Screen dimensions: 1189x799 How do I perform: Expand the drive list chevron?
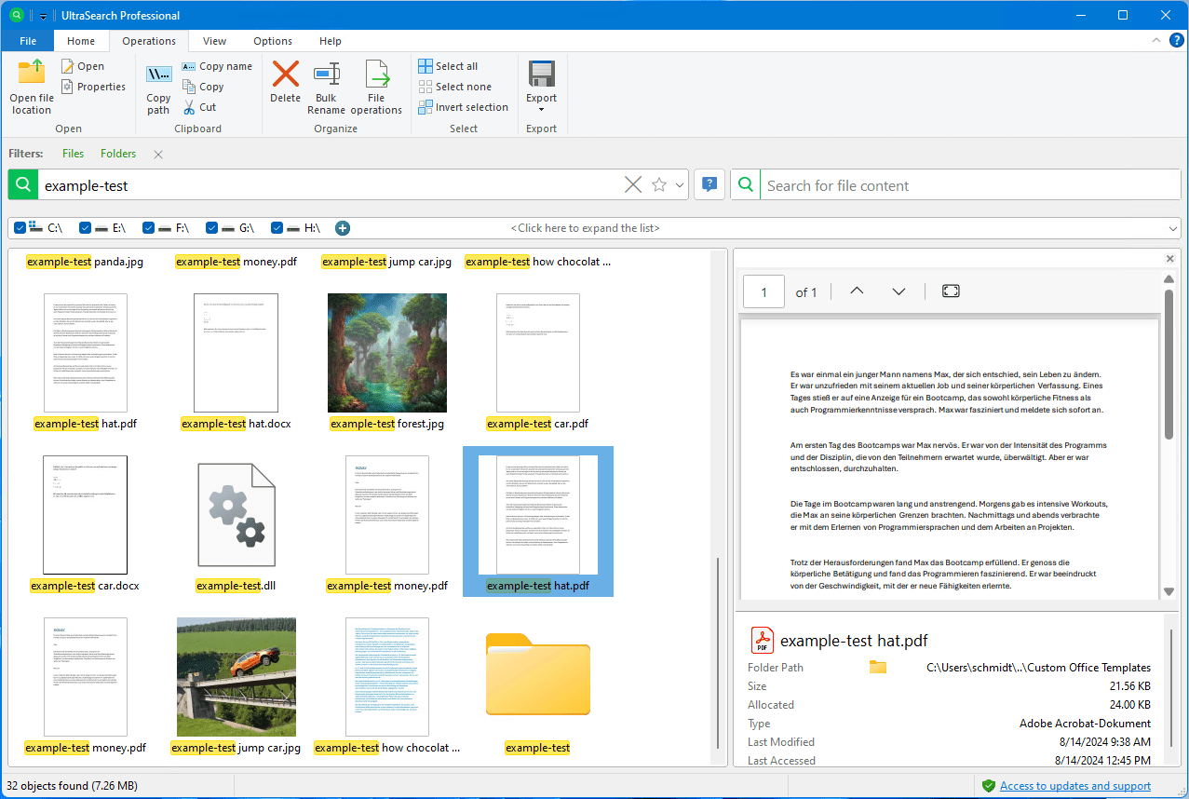click(x=1172, y=228)
